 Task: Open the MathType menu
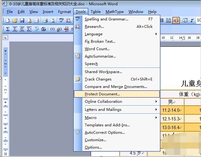click(114, 12)
